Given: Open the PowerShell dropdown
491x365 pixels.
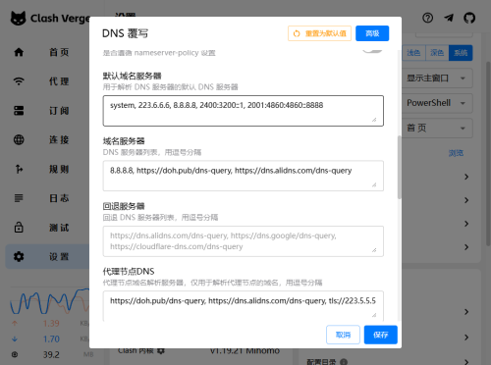Looking at the screenshot, I should pos(437,103).
